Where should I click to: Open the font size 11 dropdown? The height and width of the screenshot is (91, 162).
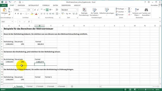coord(33,10)
